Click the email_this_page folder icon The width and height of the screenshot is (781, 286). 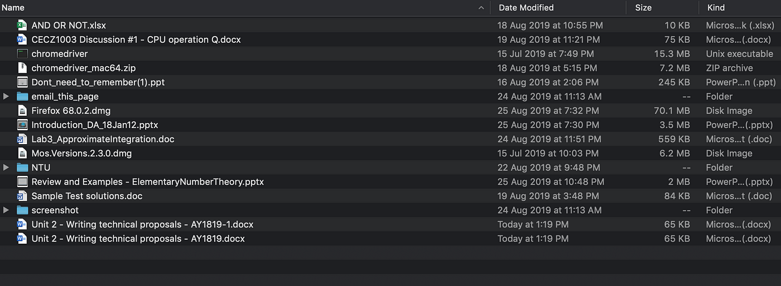22,96
